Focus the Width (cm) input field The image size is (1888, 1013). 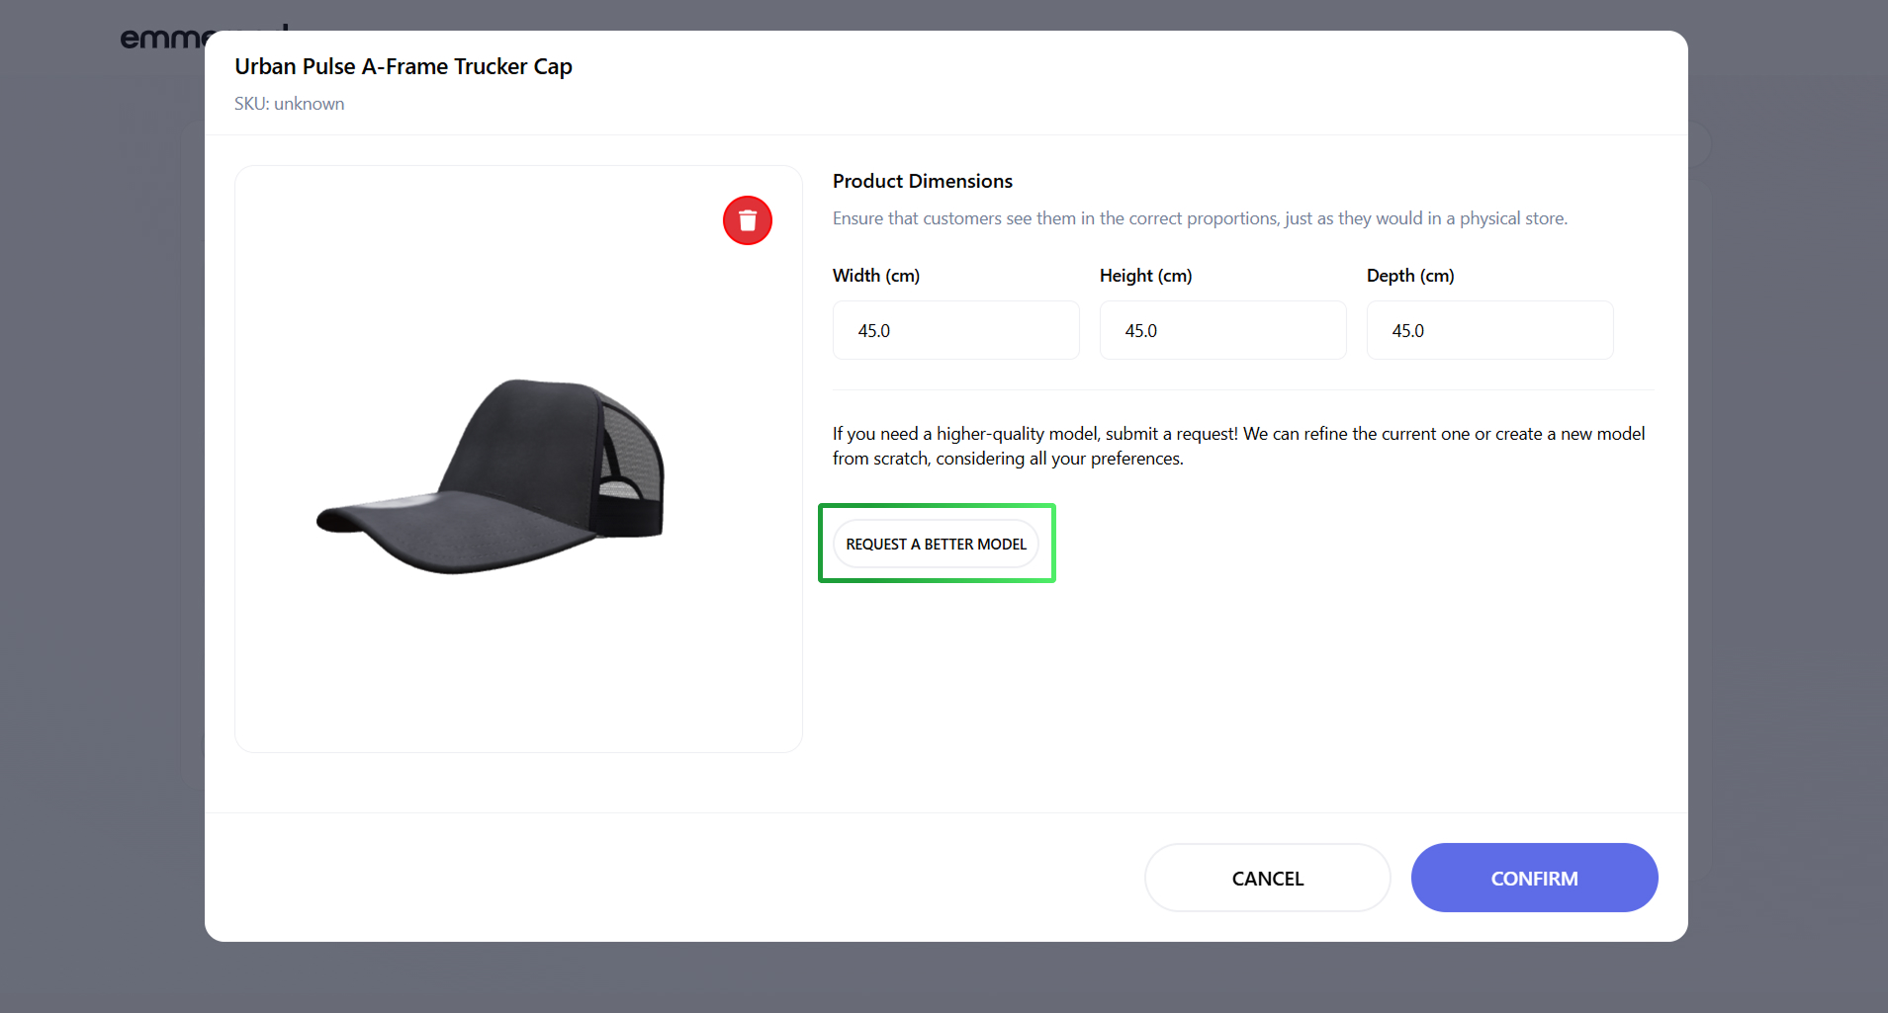pos(955,330)
